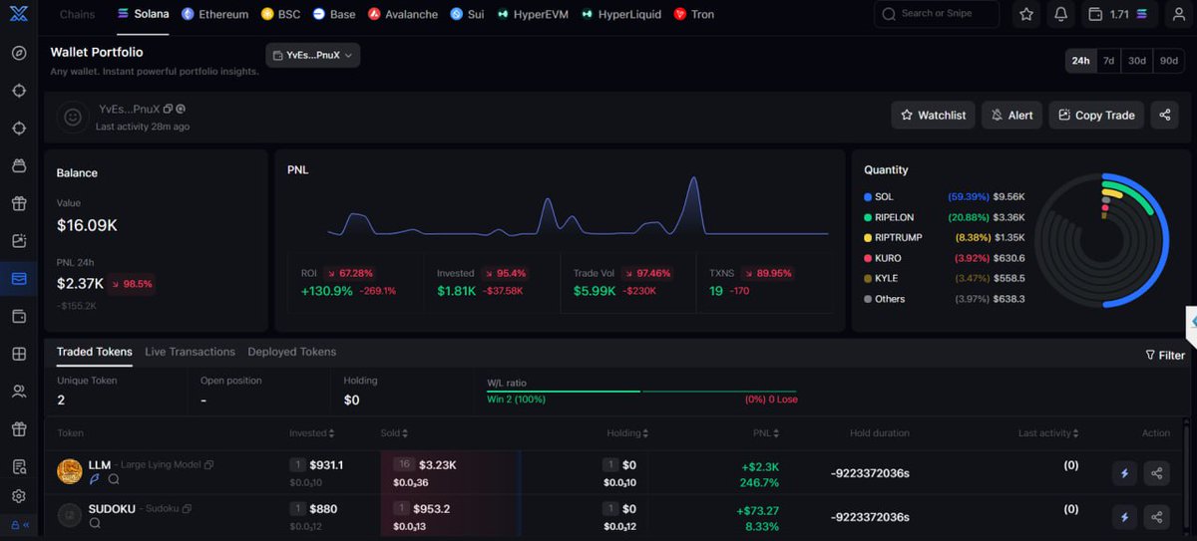Click the lightning quick-trade icon for LLM
1197x541 pixels.
[1125, 473]
